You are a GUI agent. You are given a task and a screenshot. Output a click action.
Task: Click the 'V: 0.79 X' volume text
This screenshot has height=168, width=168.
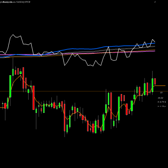click(x=162, y=102)
